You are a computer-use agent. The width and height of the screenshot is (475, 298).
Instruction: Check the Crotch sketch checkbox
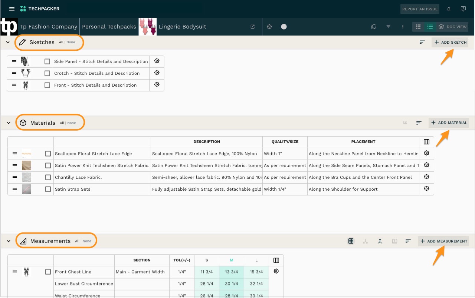pos(47,73)
